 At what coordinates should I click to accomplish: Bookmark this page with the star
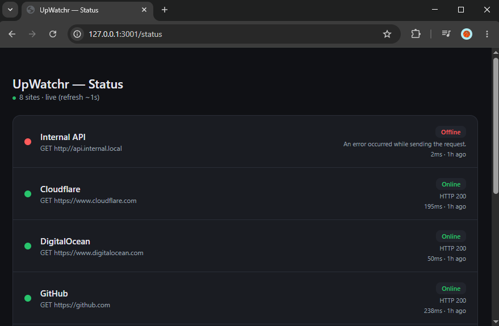(387, 34)
